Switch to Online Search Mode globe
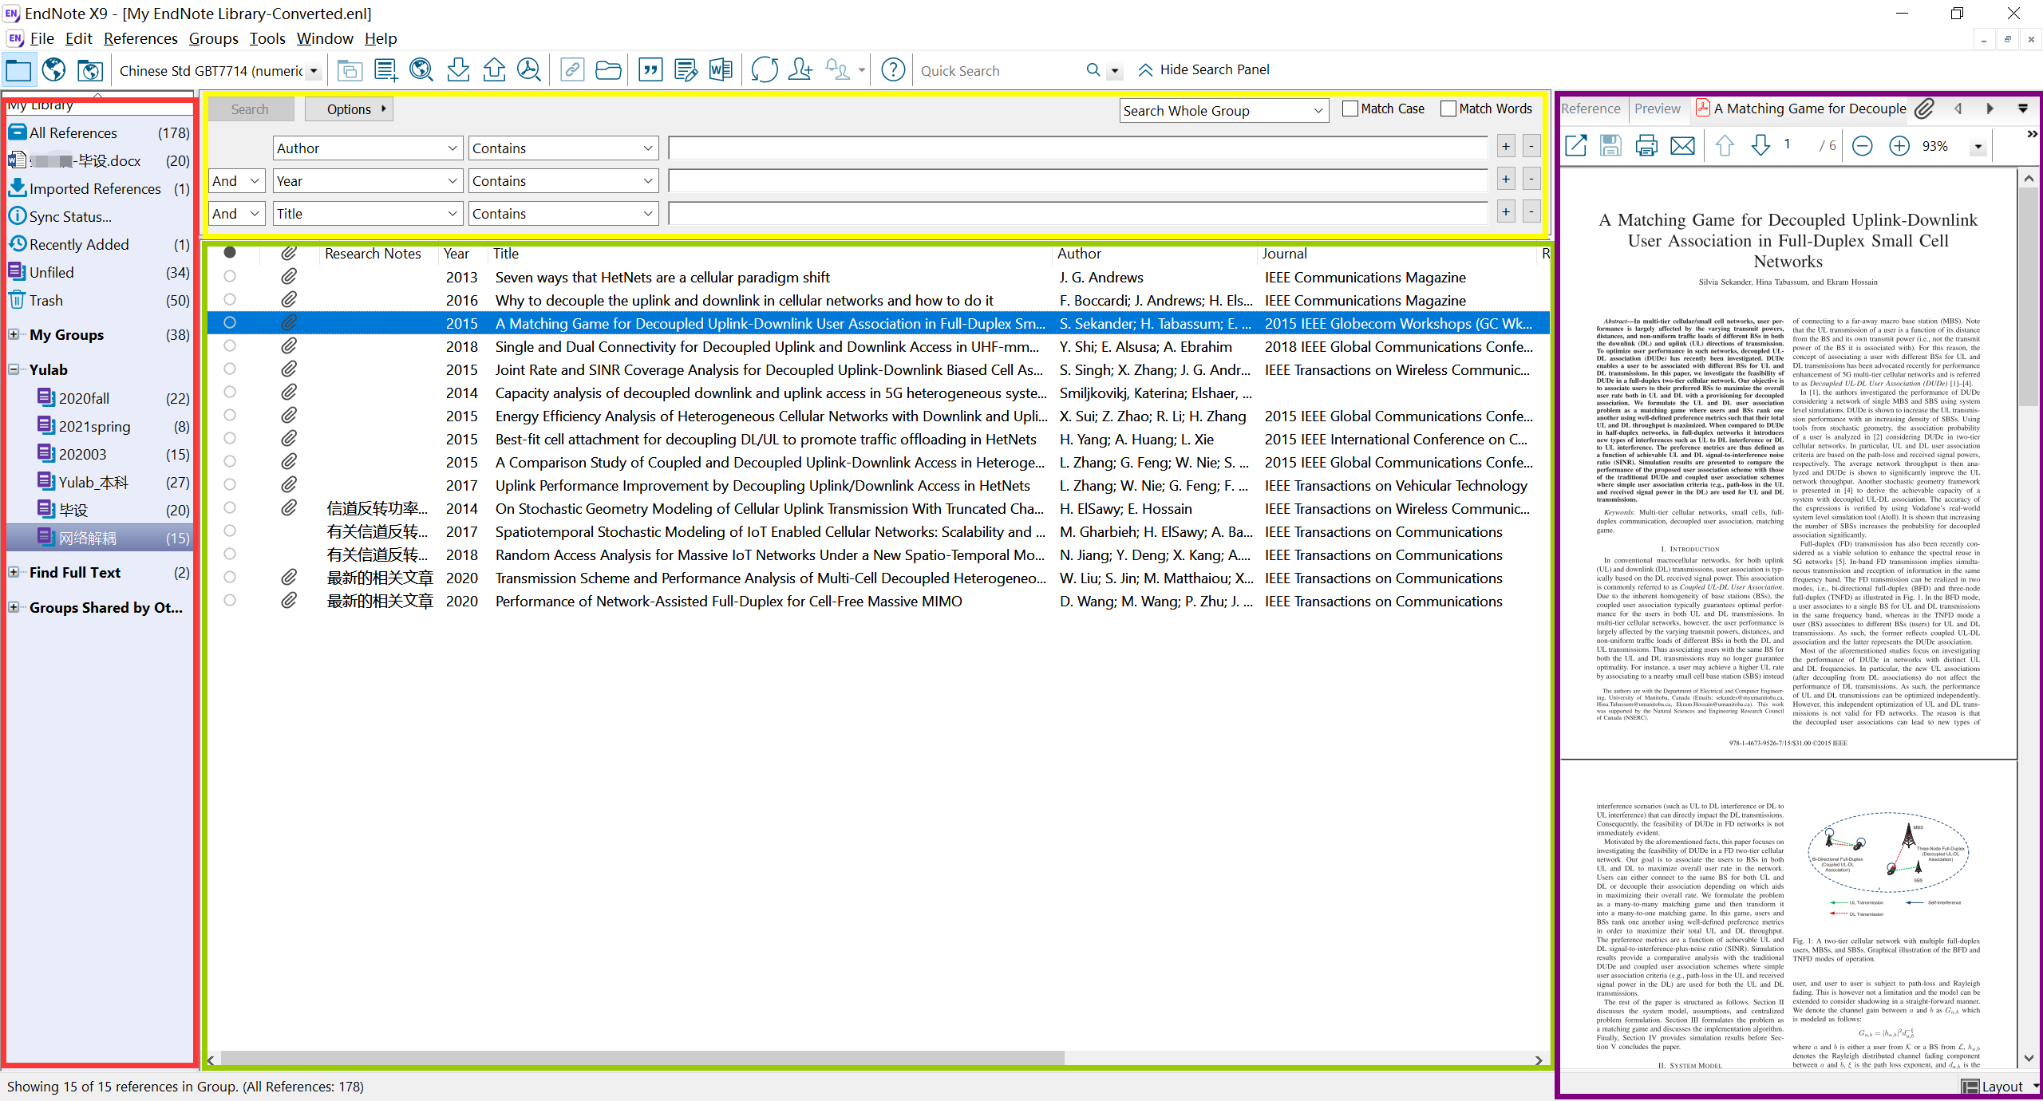The image size is (2043, 1101). pos(54,70)
